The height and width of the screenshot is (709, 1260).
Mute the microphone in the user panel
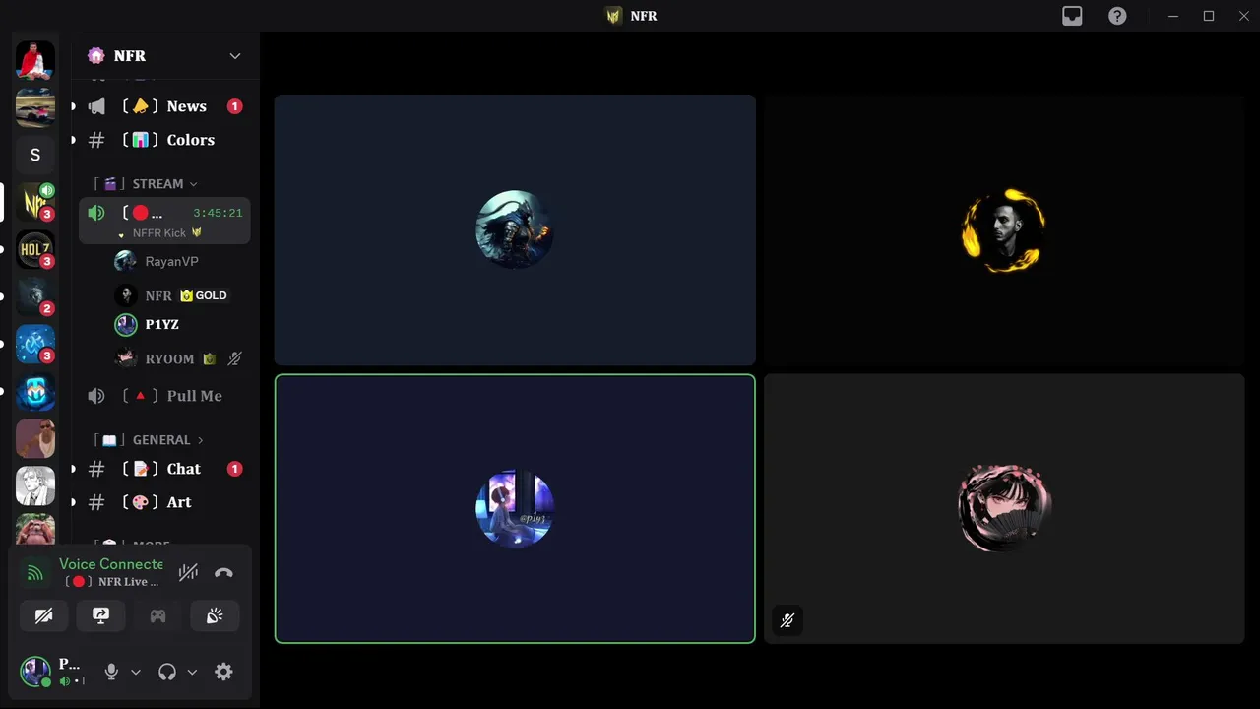[111, 672]
